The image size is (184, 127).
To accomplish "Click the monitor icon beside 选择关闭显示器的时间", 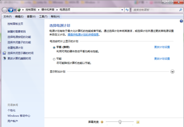I will click(4, 53).
